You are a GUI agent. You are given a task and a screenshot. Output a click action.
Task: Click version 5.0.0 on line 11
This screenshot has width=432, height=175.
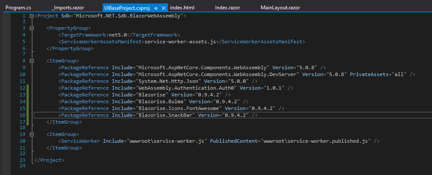[x=240, y=81]
